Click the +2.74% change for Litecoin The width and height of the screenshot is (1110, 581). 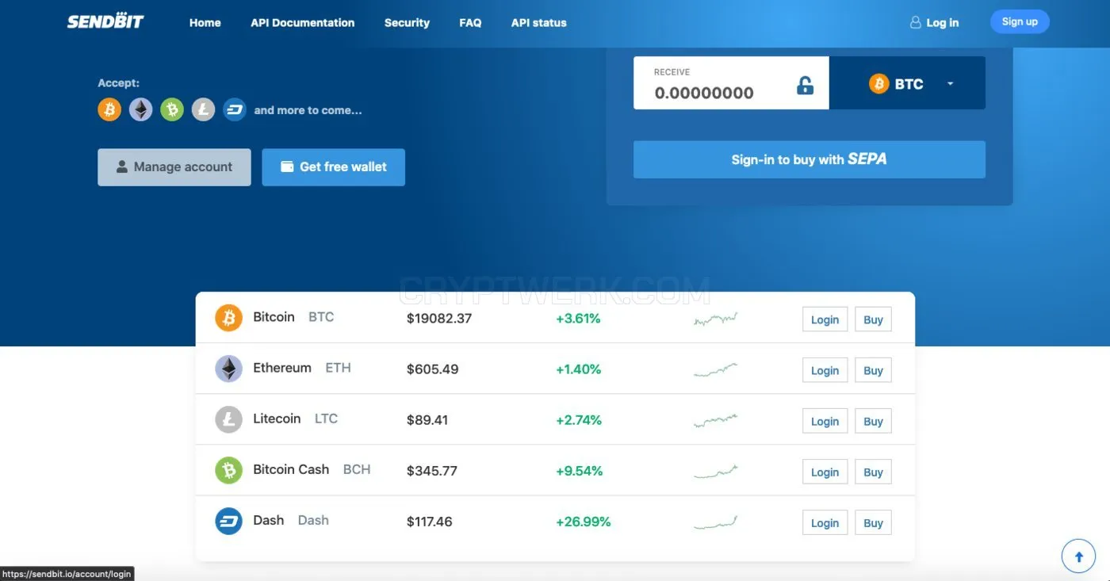(579, 420)
